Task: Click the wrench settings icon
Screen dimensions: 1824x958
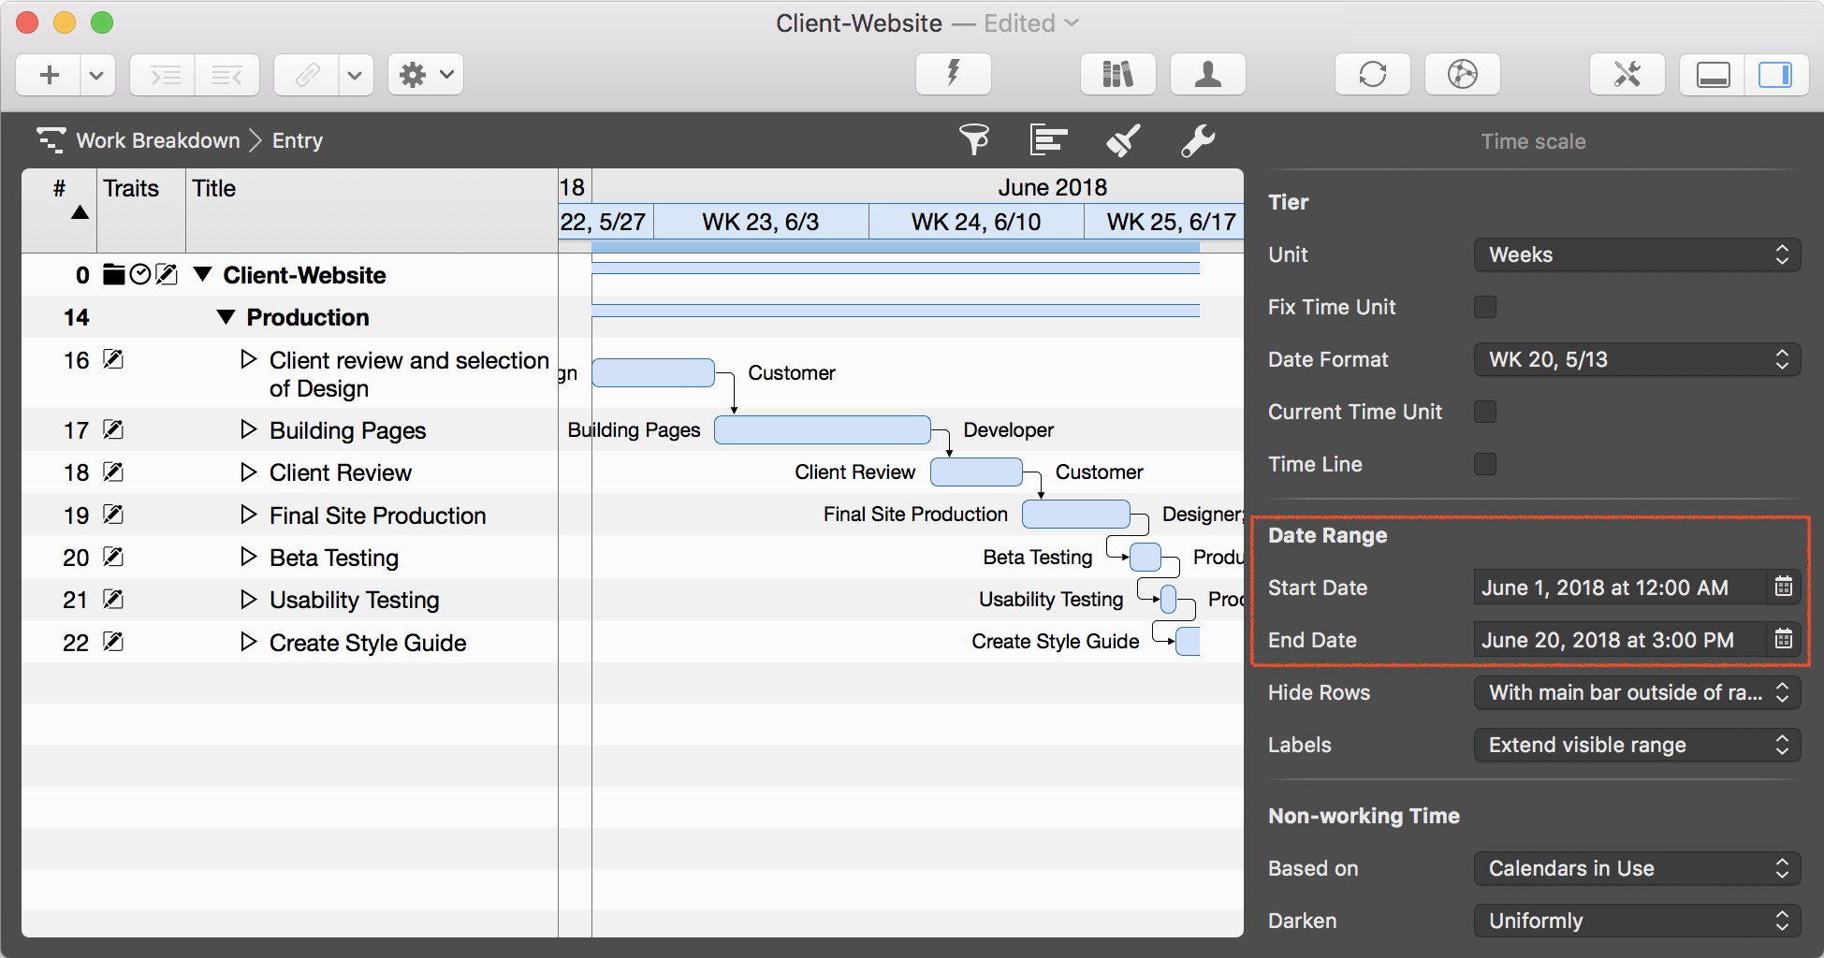Action: coord(1197,140)
